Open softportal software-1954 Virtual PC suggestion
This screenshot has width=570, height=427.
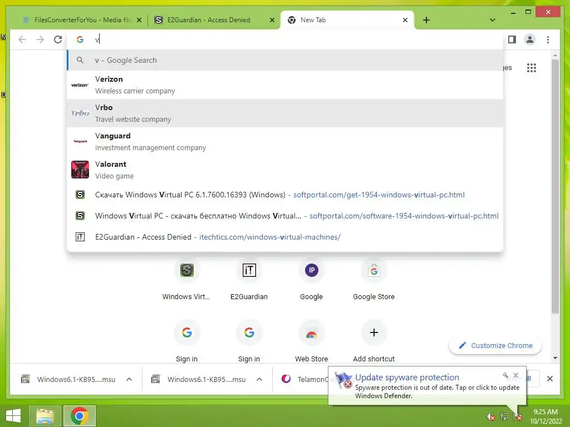[285, 216]
